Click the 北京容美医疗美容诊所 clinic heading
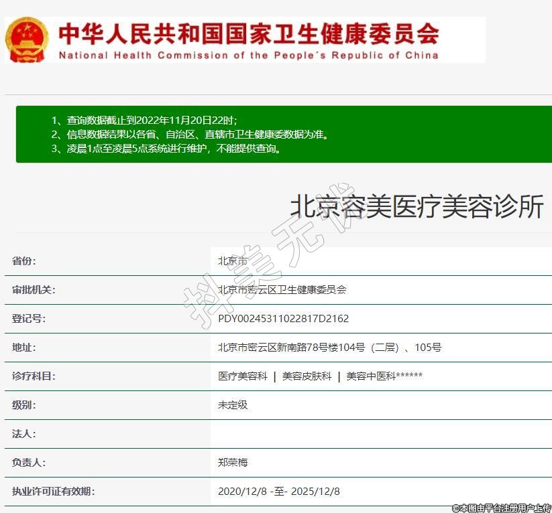The image size is (552, 513). 416,207
